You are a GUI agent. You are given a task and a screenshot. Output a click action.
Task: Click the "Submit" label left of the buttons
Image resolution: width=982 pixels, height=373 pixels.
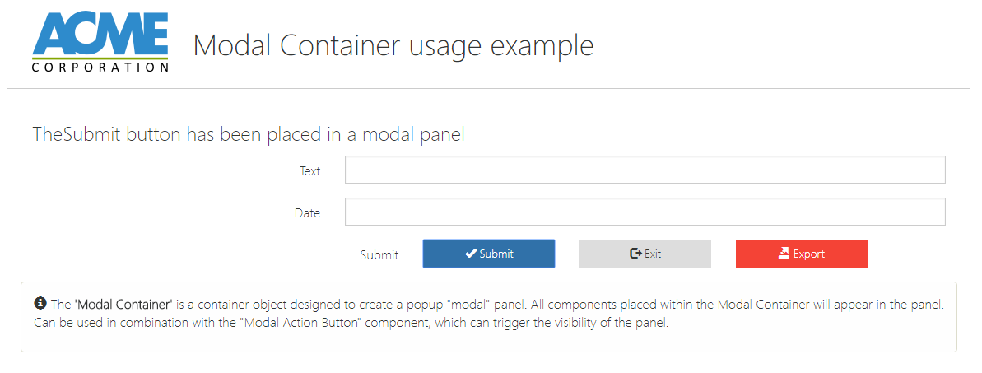(x=379, y=255)
